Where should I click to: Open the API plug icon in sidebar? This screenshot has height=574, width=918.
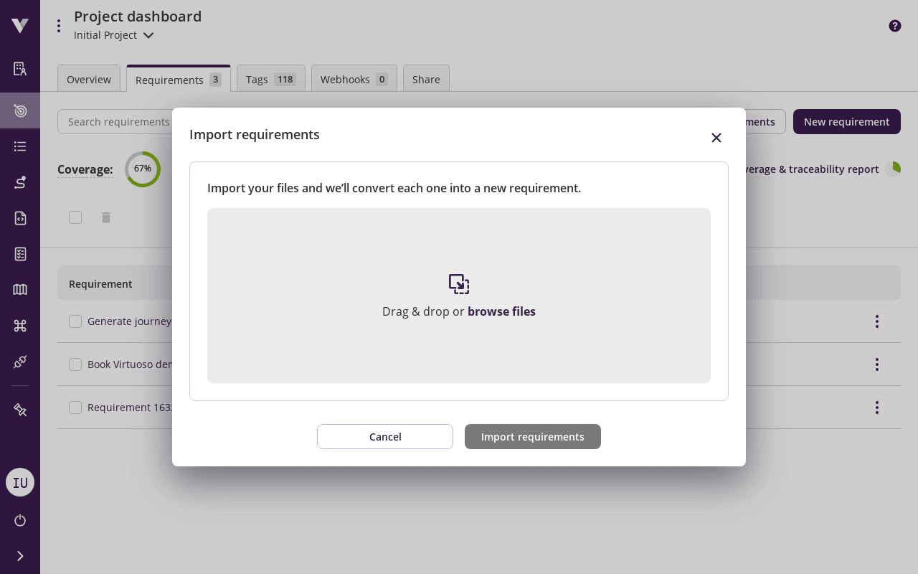(19, 362)
